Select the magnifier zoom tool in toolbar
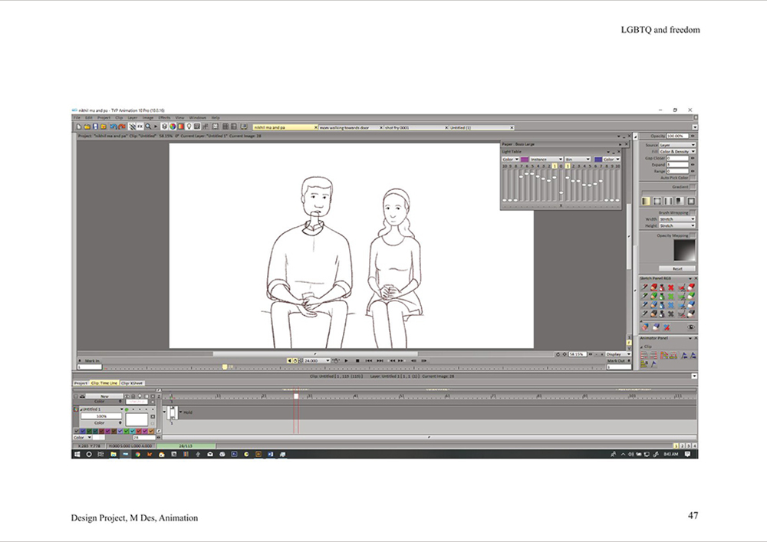767x542 pixels. 148,126
